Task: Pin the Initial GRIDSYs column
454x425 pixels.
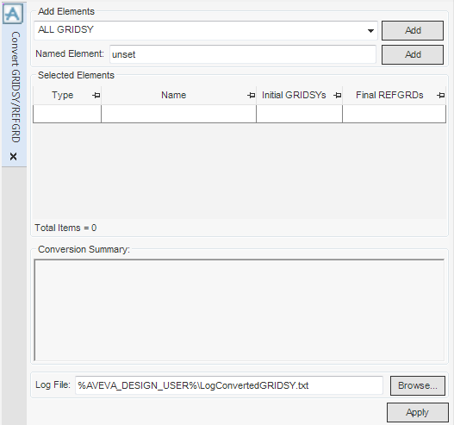Action: pyautogui.click(x=338, y=95)
